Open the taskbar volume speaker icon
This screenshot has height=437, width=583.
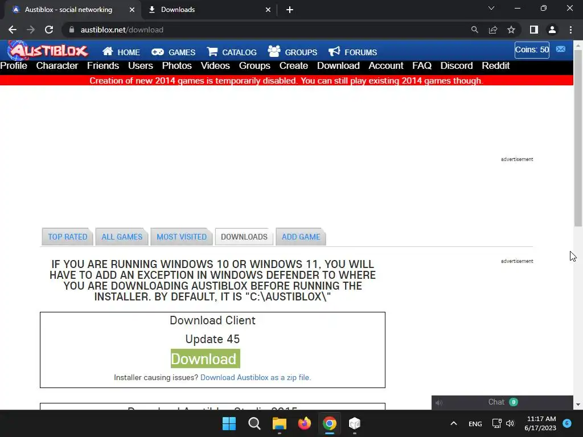pos(510,423)
